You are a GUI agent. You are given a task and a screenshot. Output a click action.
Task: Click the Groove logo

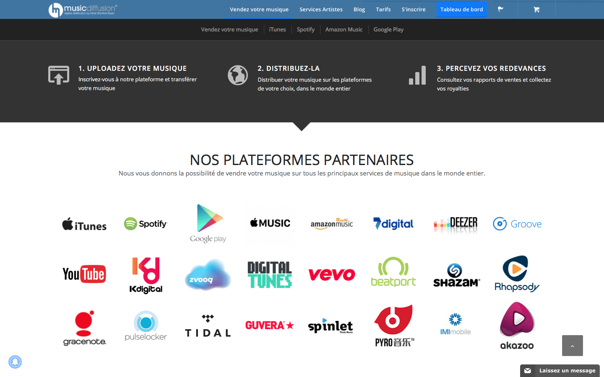(x=517, y=224)
